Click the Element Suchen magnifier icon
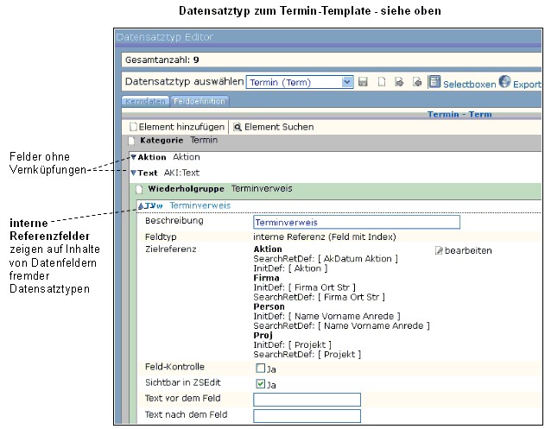This screenshot has height=429, width=545. [x=237, y=127]
